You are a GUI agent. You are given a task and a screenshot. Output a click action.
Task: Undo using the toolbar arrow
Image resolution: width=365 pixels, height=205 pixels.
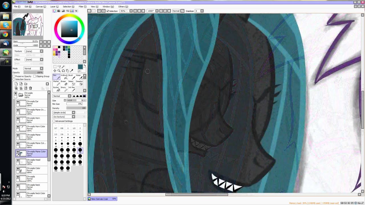[x=89, y=11]
